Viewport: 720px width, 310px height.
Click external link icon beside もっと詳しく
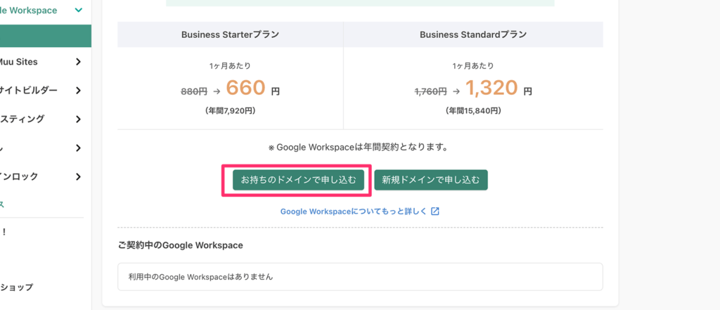pyautogui.click(x=435, y=212)
